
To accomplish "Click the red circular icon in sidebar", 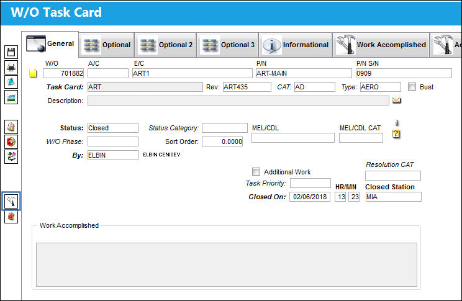I will point(11,142).
